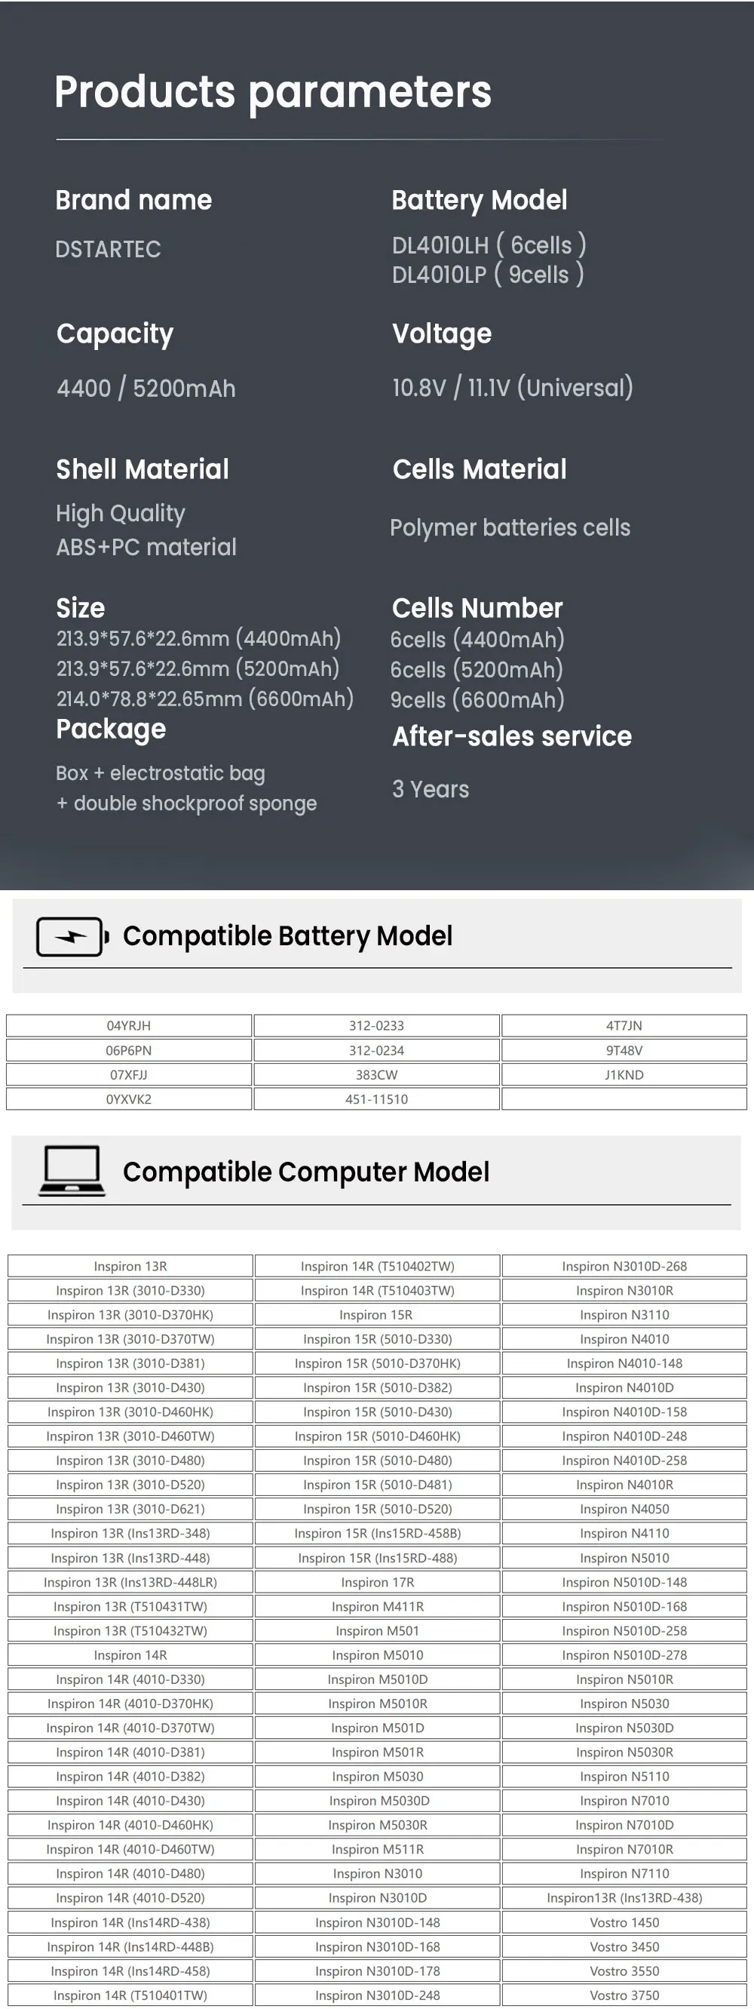Select the Vostro 3750 cell
Screen dimensions: 754x2009
(624, 1995)
